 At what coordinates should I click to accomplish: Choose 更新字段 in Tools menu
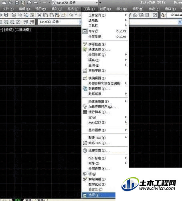tap(105, 70)
